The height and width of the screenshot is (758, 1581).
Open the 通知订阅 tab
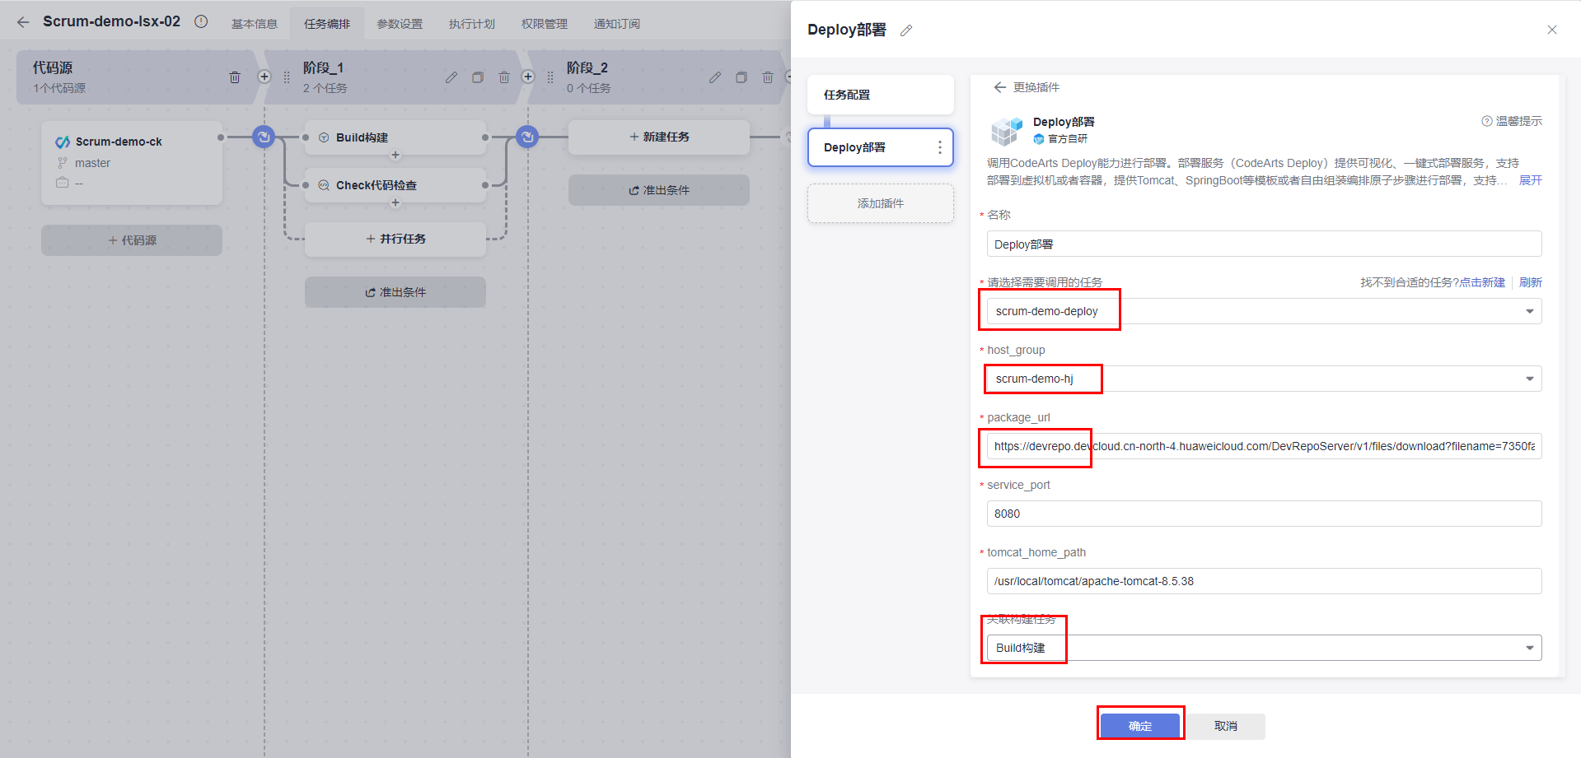pos(617,24)
